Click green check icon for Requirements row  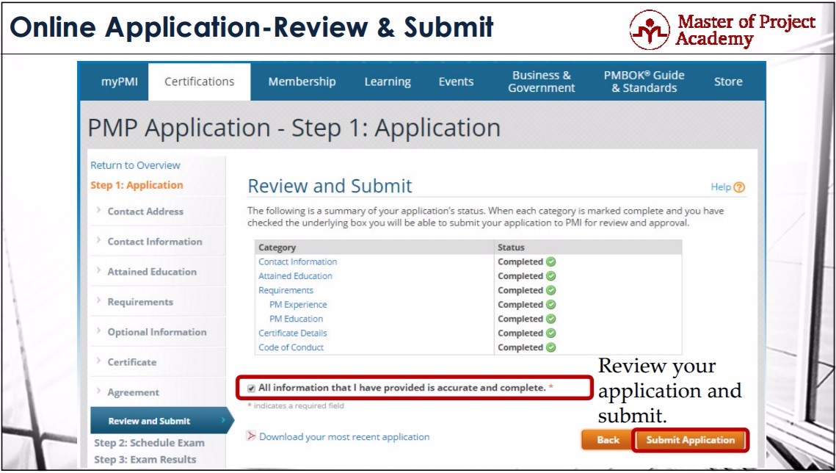click(550, 291)
